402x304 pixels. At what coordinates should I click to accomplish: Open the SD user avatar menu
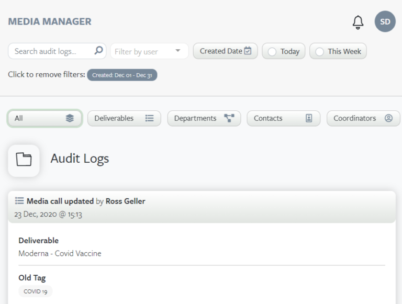point(385,21)
